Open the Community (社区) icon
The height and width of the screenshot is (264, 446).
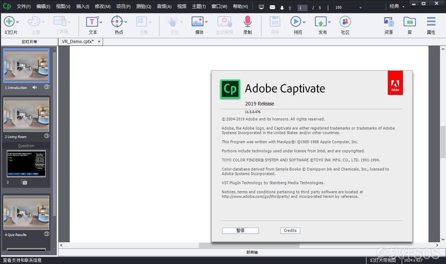(345, 21)
